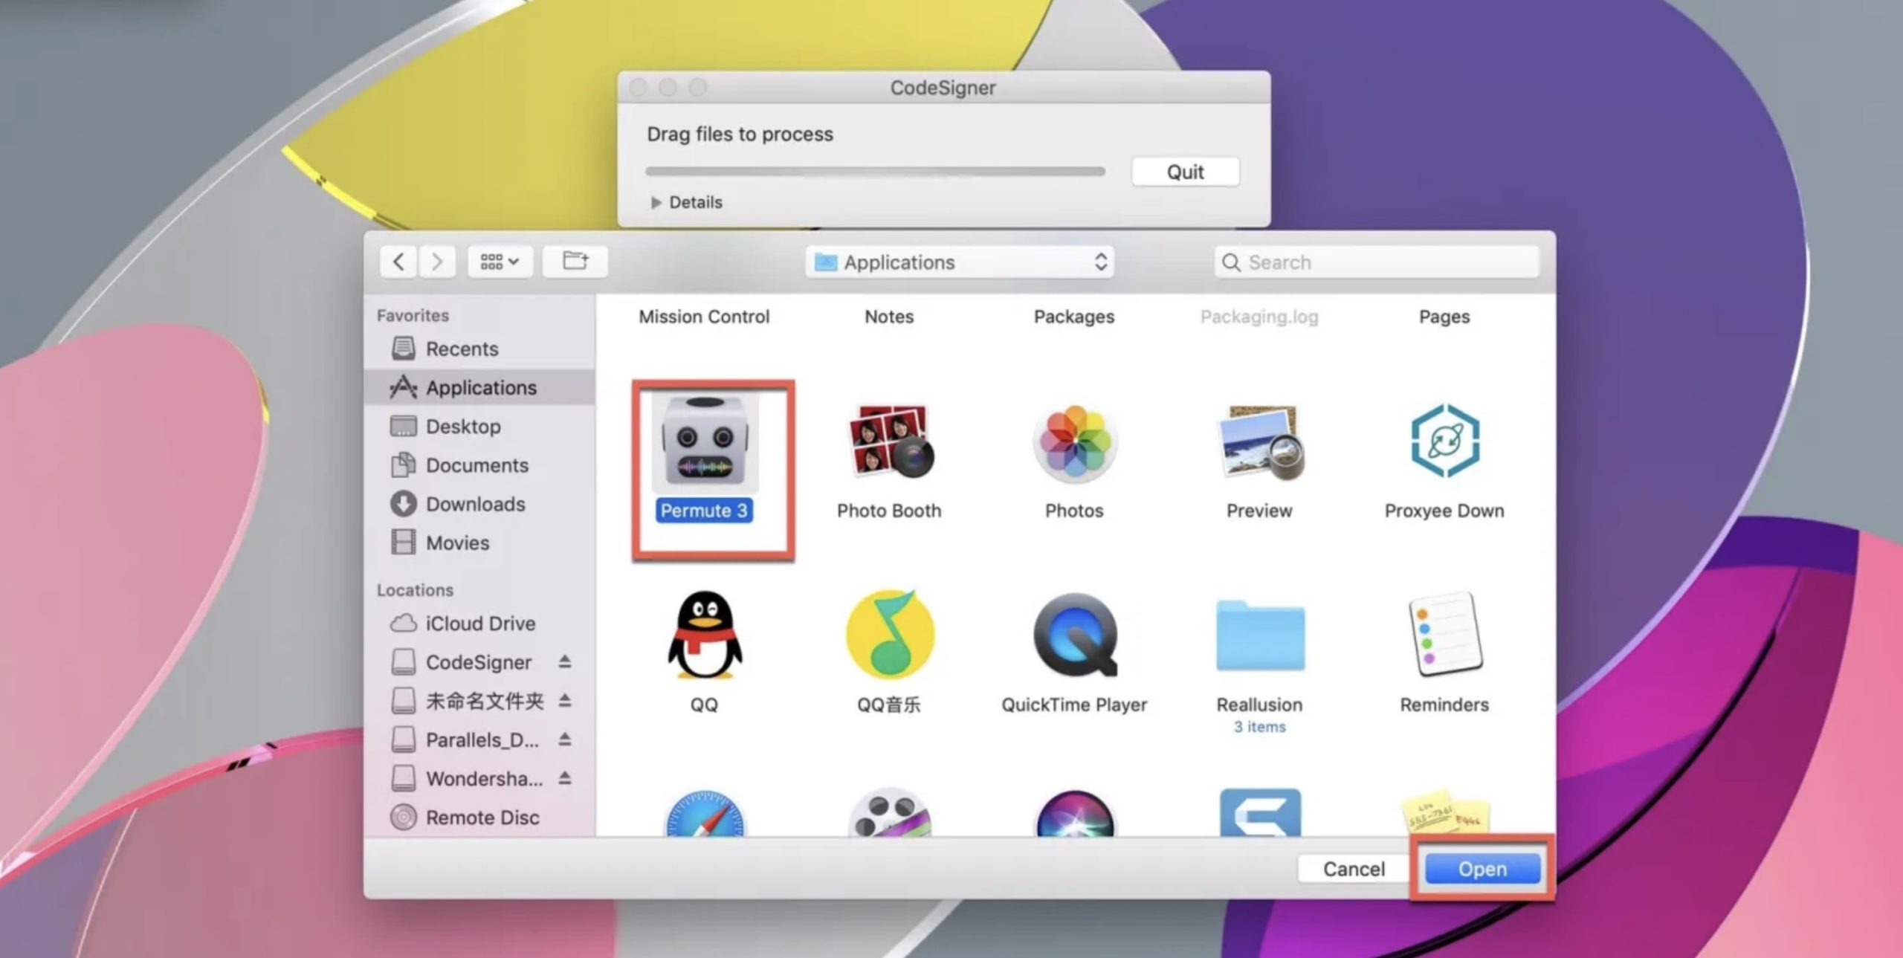Open the icon view options dropdown
The height and width of the screenshot is (958, 1903).
click(500, 262)
